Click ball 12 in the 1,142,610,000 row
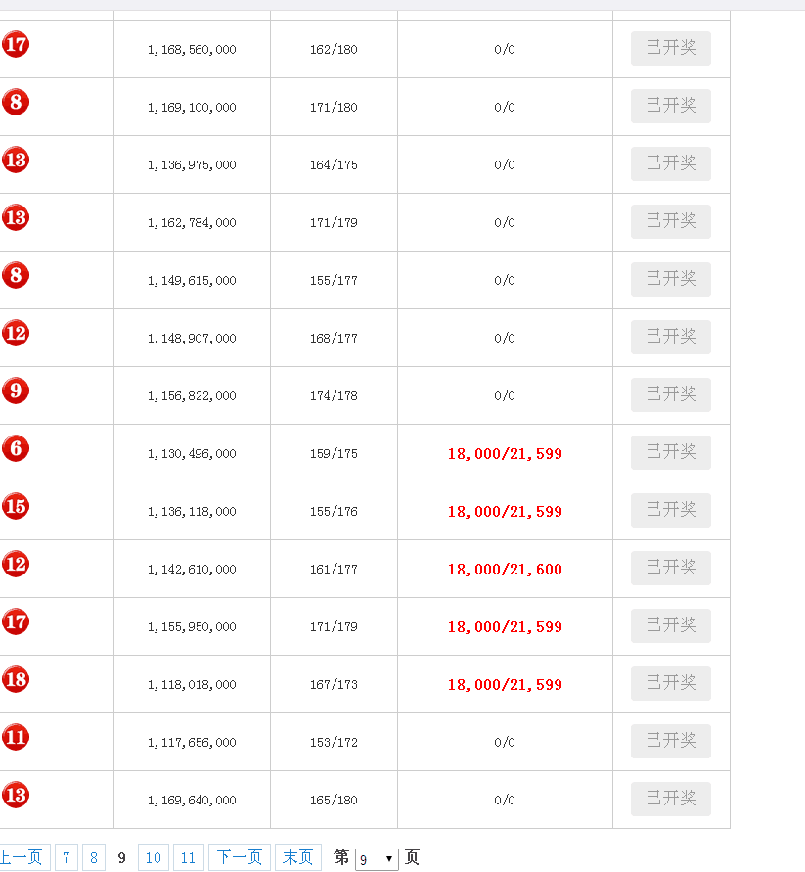The image size is (805, 872). click(16, 565)
